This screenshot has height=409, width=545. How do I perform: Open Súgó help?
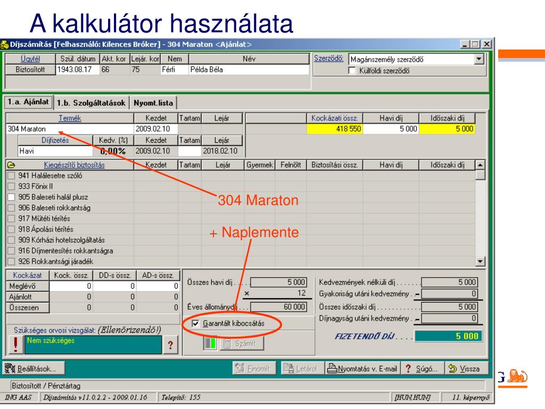[x=422, y=369]
